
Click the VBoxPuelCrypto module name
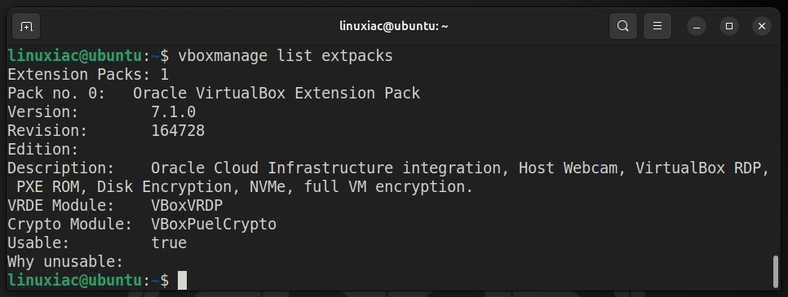click(x=214, y=224)
